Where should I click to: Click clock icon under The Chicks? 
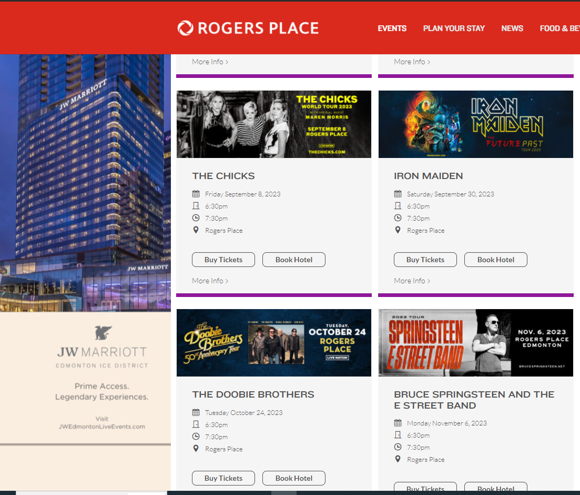(x=196, y=218)
